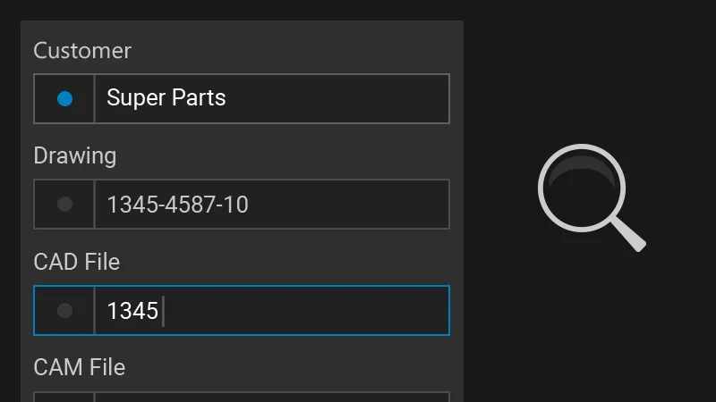
Task: Click the "1345" text in CAD File
Action: pyautogui.click(x=132, y=311)
